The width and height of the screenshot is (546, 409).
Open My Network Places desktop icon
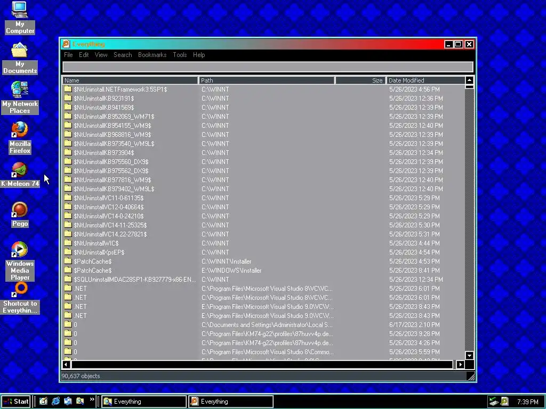[20, 98]
